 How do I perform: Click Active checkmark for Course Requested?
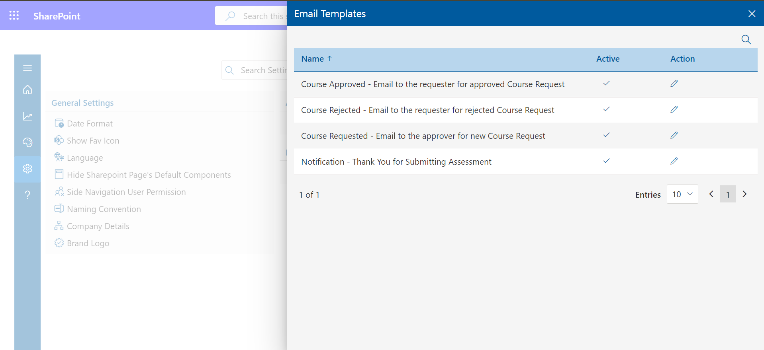(606, 135)
